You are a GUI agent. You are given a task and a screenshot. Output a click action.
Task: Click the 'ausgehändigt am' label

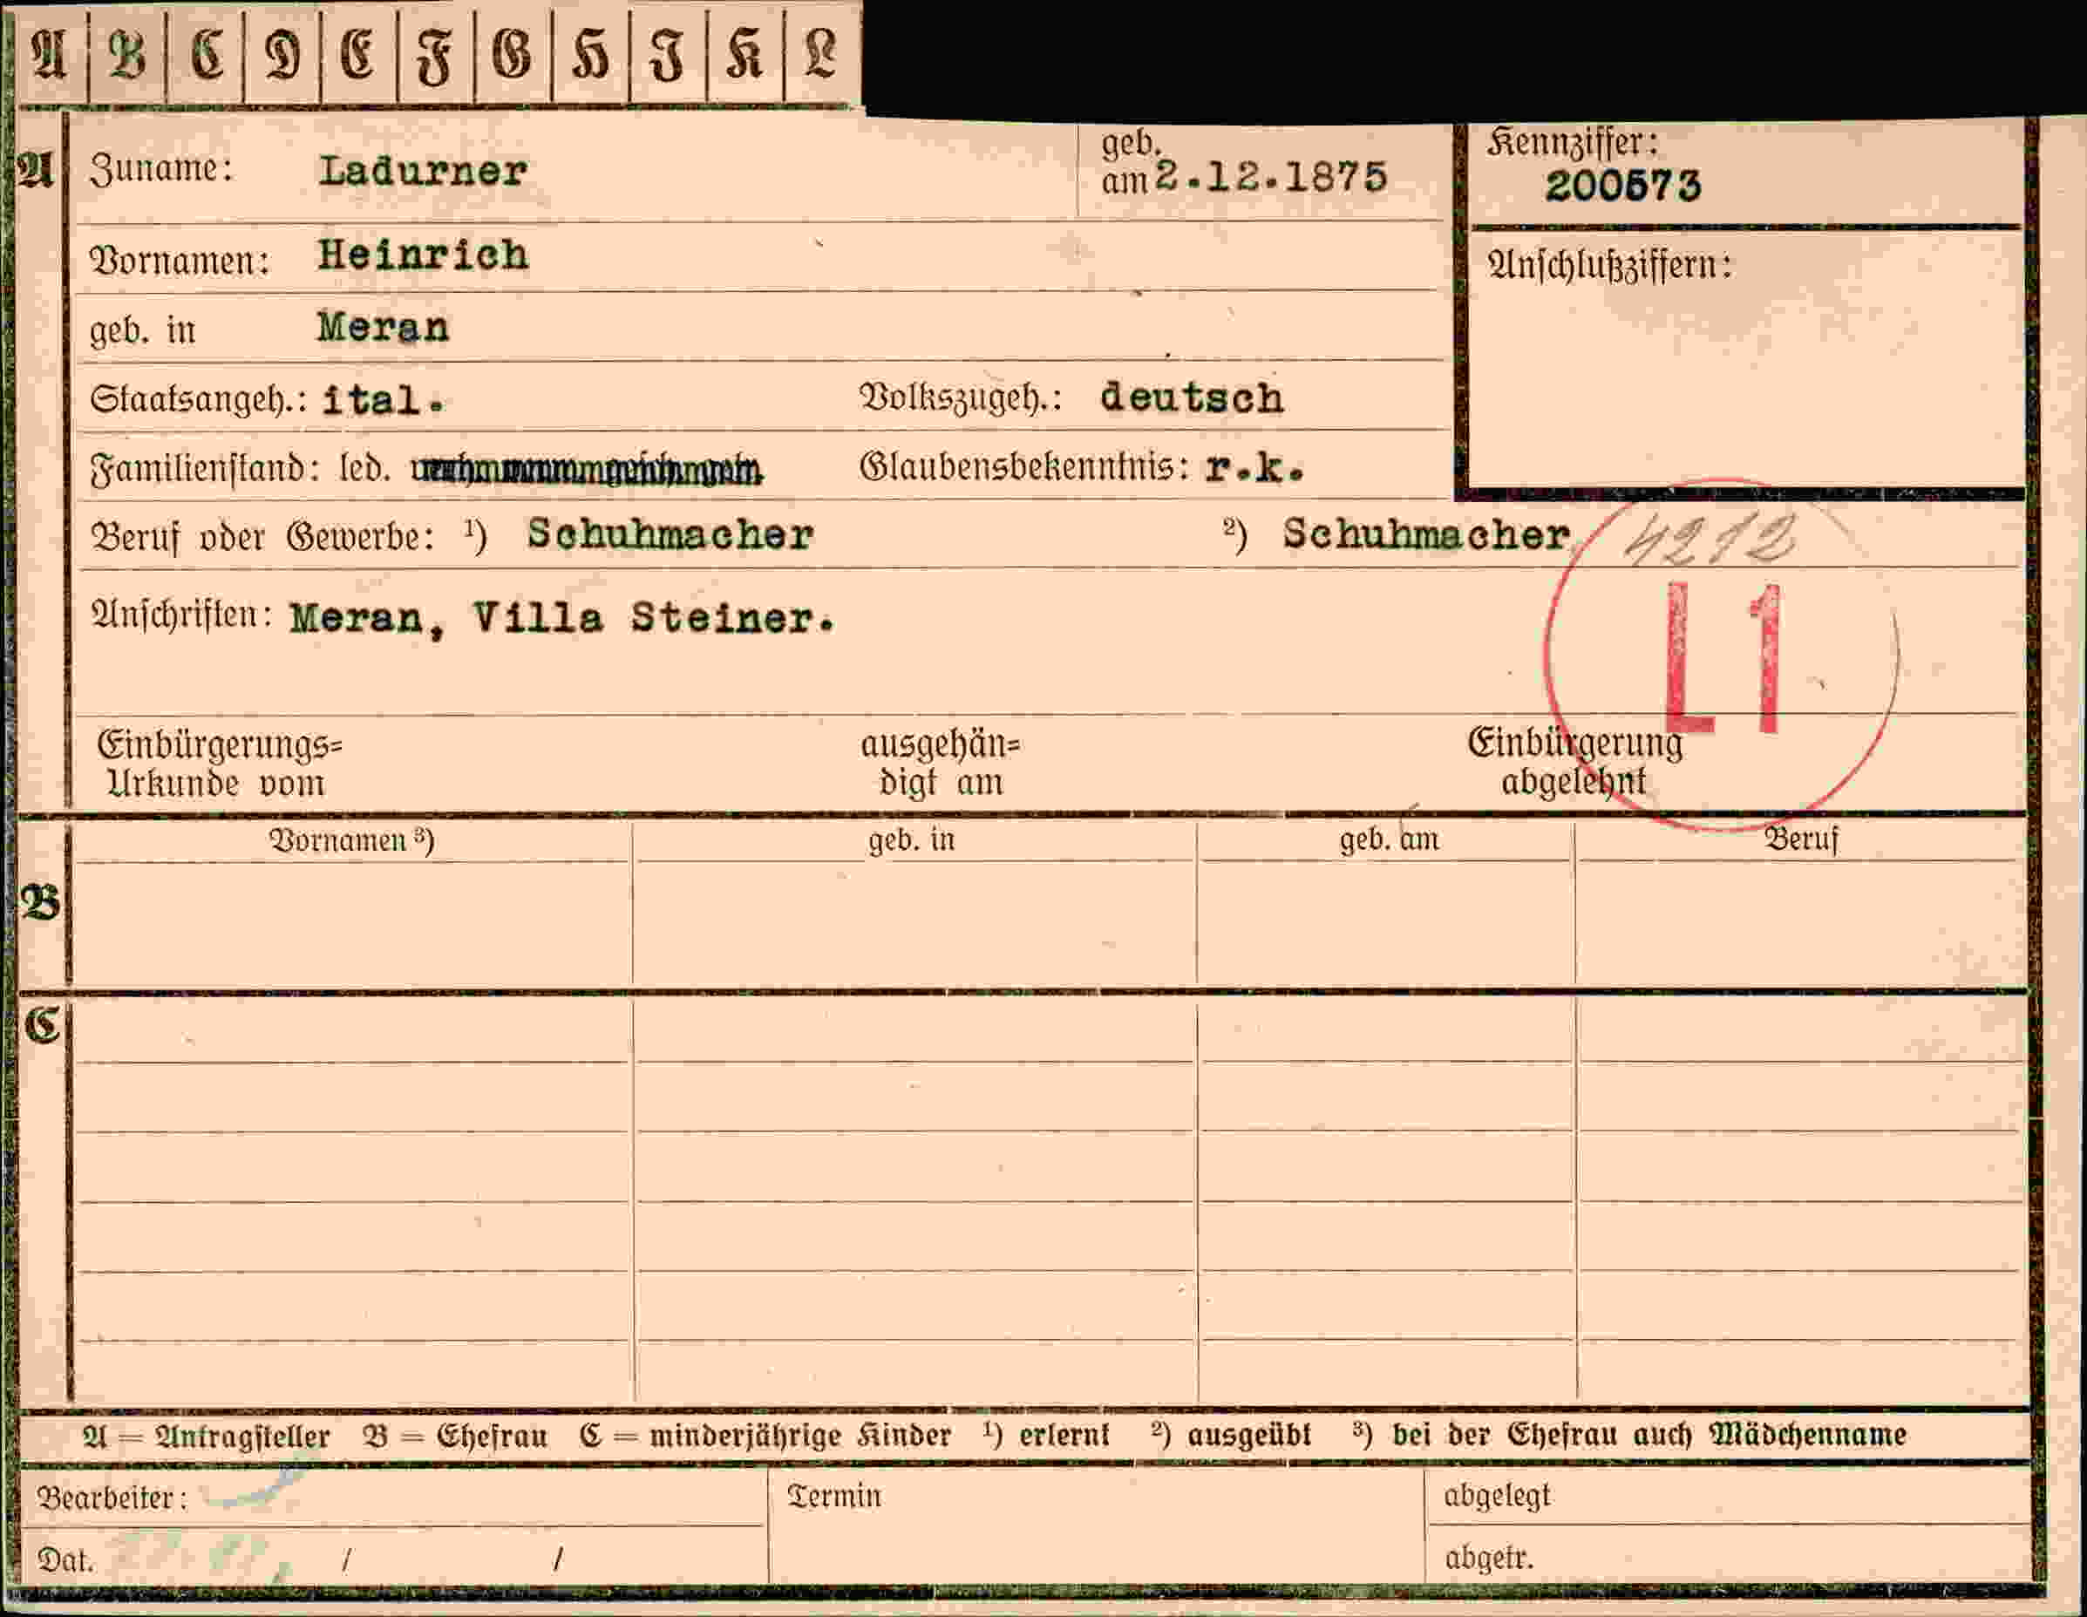tap(941, 764)
